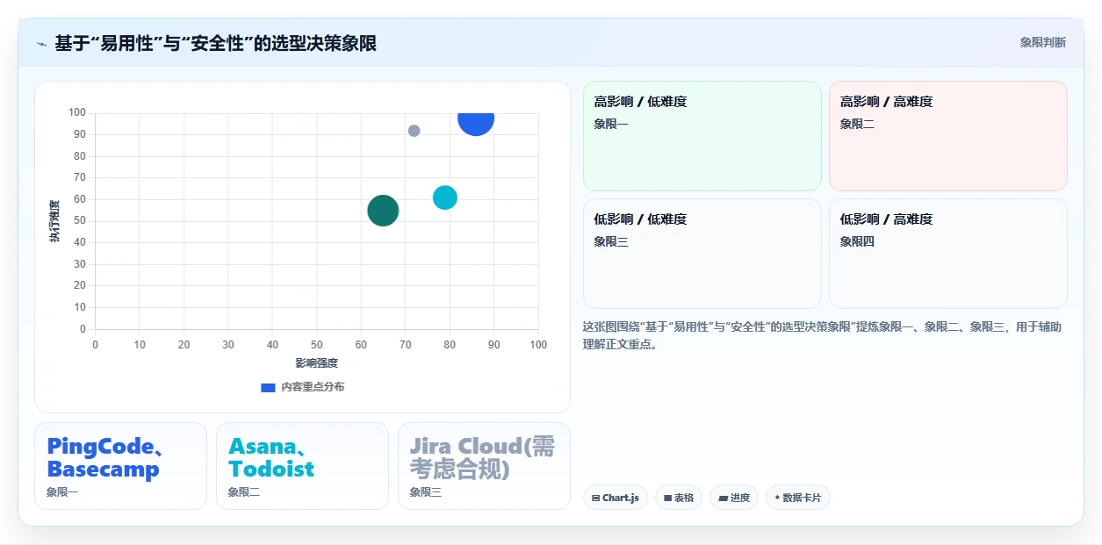The height and width of the screenshot is (545, 1102).
Task: Click the 数据卡片 tag chip
Action: (798, 498)
